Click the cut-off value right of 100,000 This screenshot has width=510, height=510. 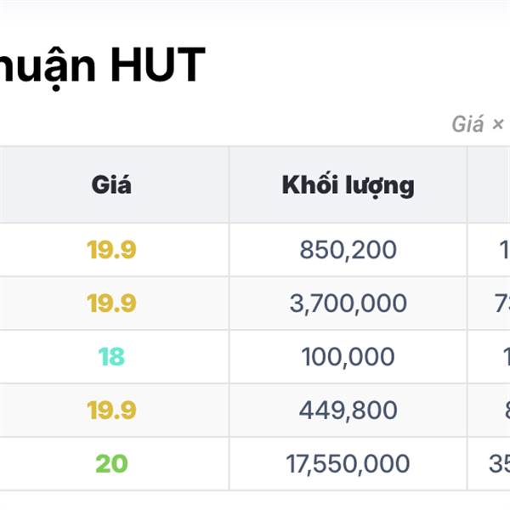[x=502, y=356]
